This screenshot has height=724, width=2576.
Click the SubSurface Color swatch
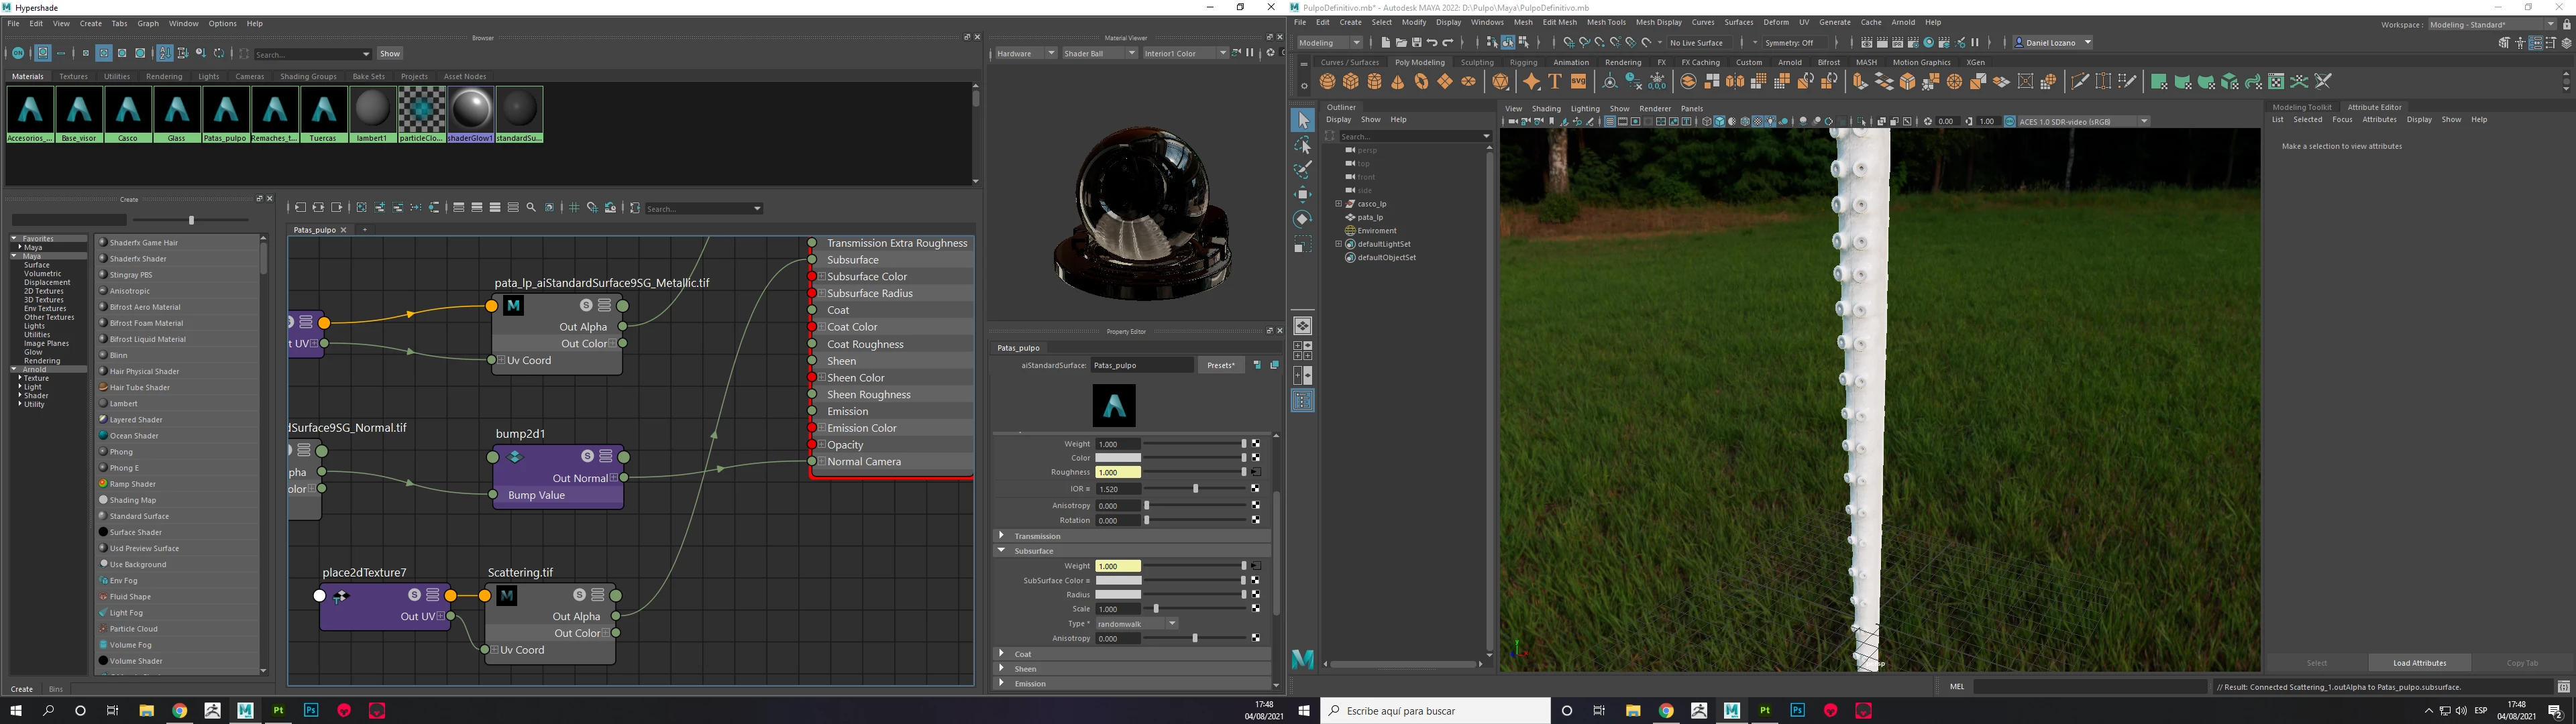tap(1118, 580)
